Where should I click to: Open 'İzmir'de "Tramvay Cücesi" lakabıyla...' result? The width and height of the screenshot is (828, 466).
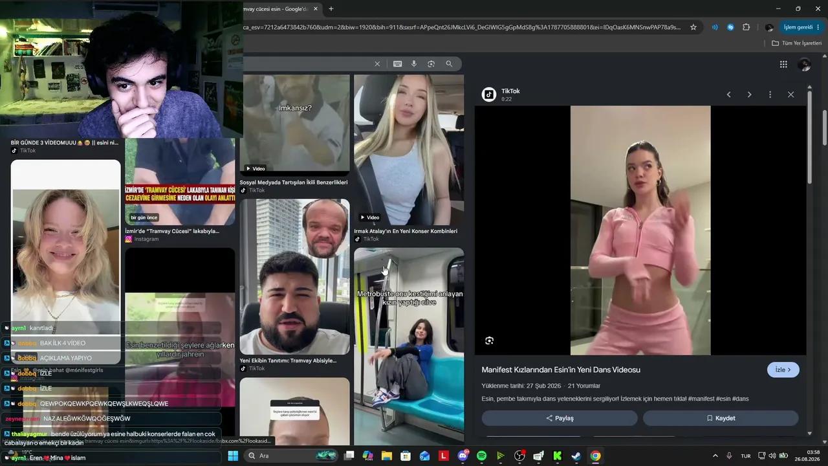coord(172,231)
